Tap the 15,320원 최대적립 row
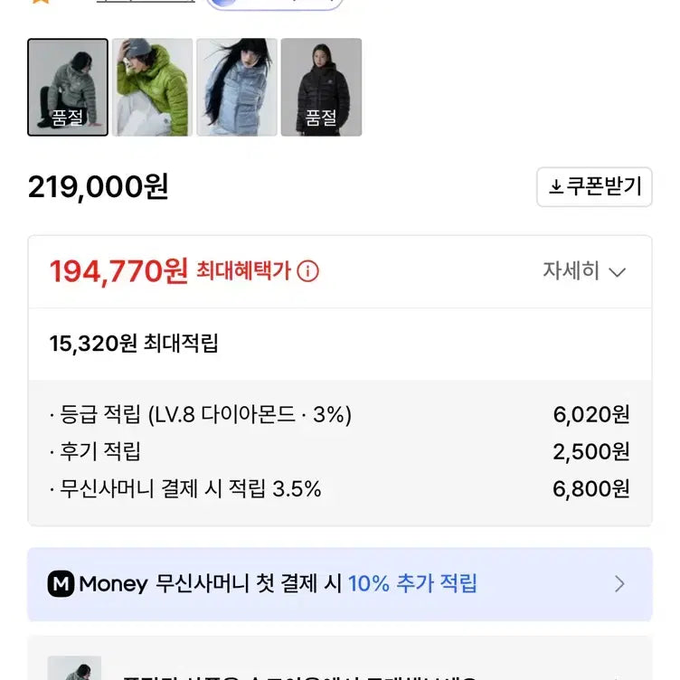 tap(134, 344)
